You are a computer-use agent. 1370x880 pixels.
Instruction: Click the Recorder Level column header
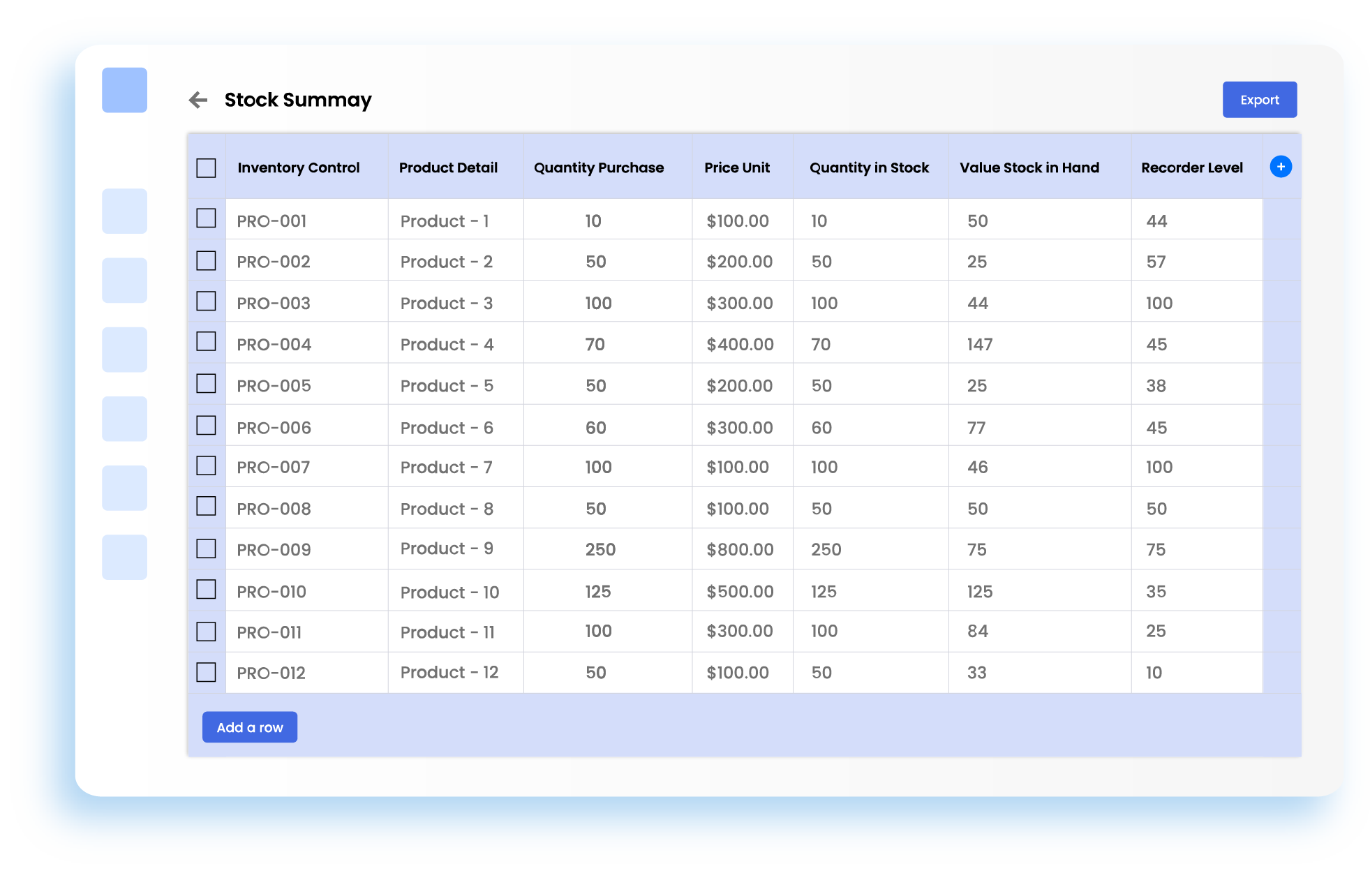(x=1191, y=167)
